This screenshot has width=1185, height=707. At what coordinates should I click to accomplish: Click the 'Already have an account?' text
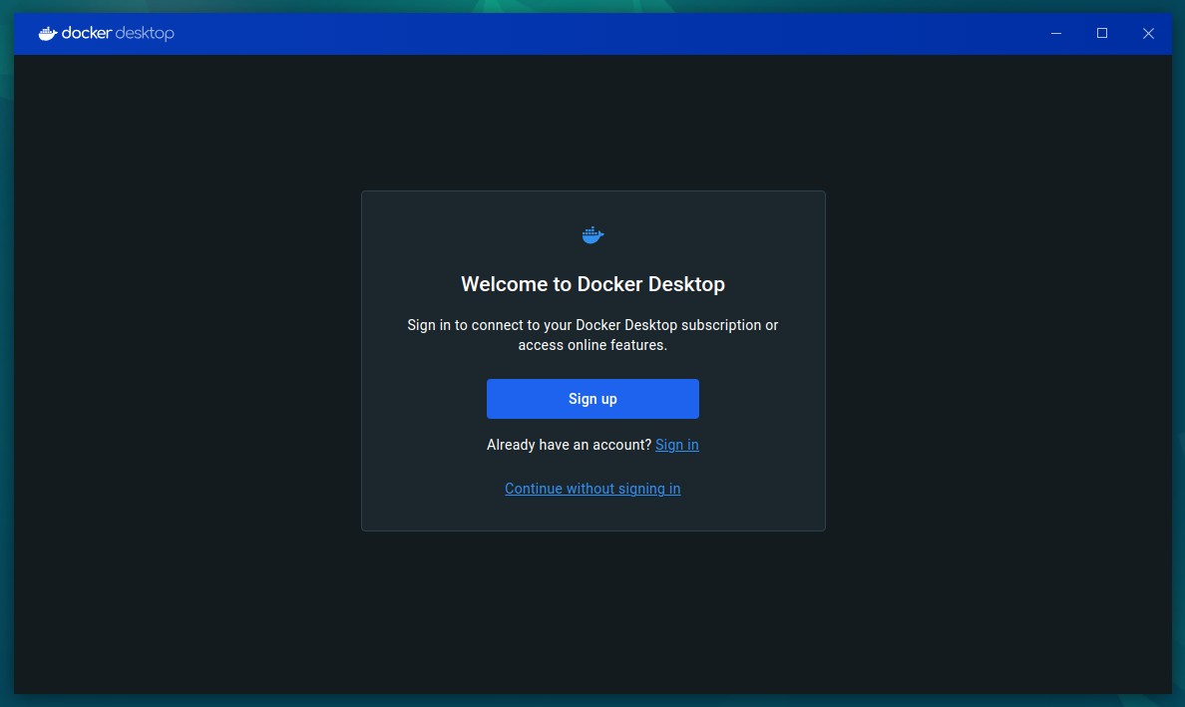(x=569, y=445)
